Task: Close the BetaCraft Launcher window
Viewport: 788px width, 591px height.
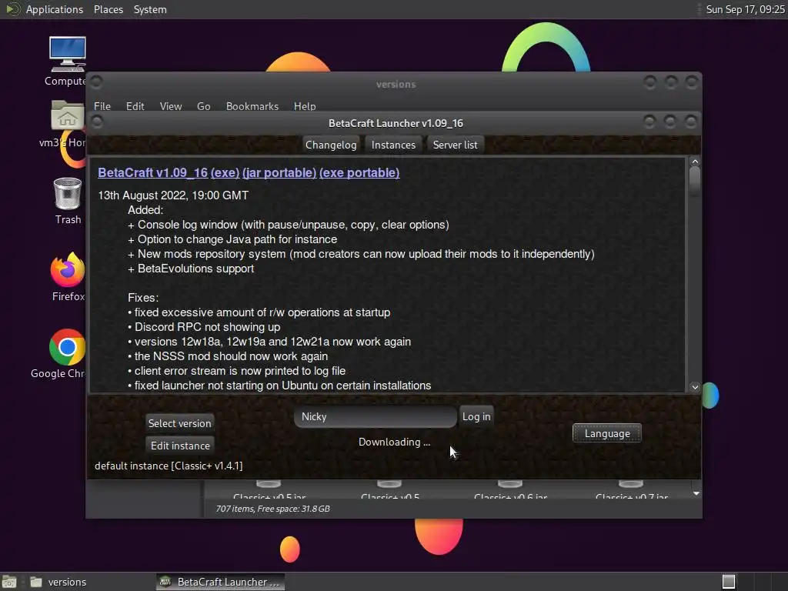Action: (x=691, y=122)
